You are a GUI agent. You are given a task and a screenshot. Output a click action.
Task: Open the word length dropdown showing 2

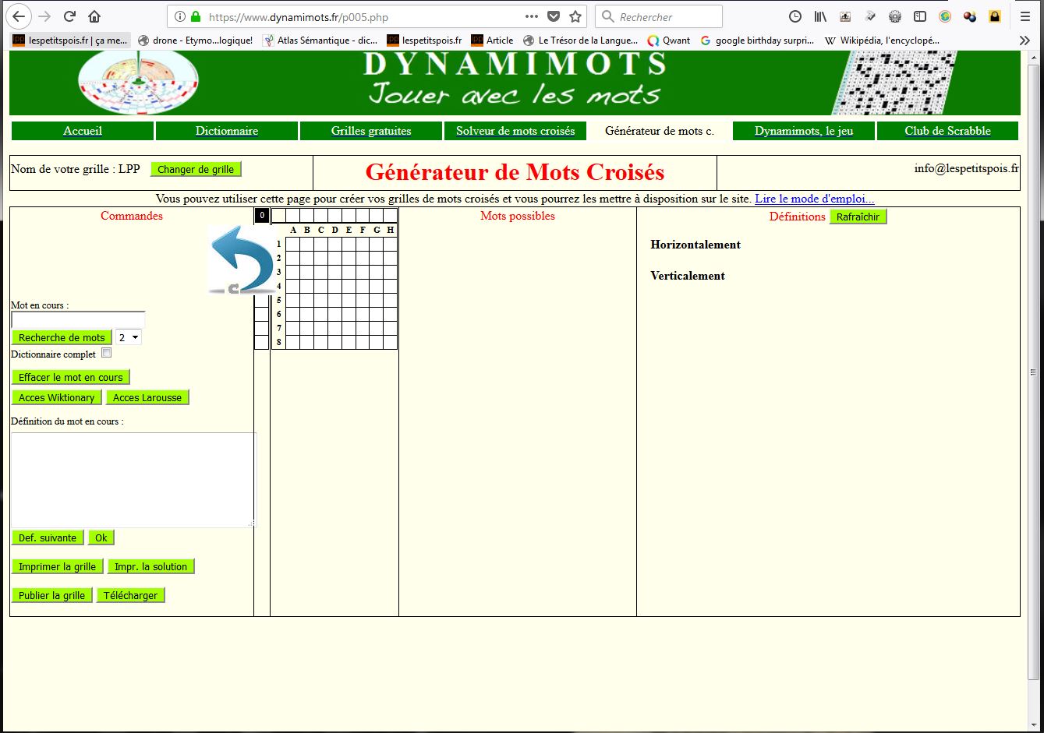pyautogui.click(x=129, y=337)
